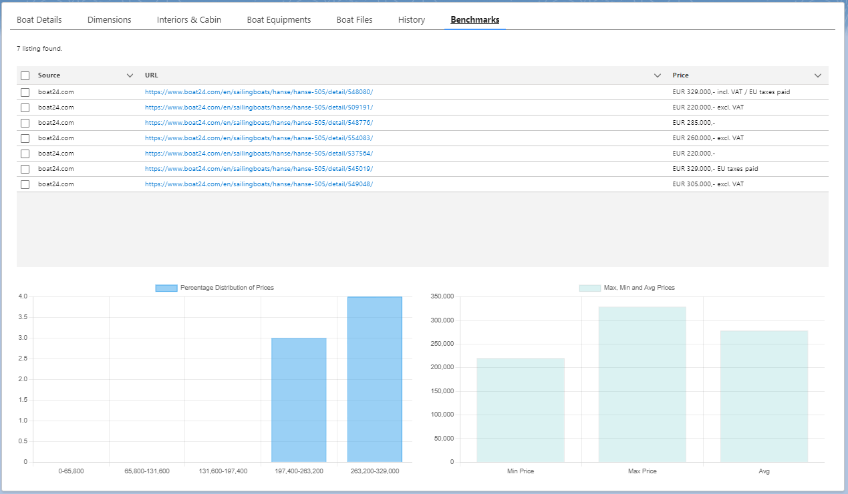Screen dimensions: 848x494
Task: Check the box for listing 548080
Action: pos(25,92)
